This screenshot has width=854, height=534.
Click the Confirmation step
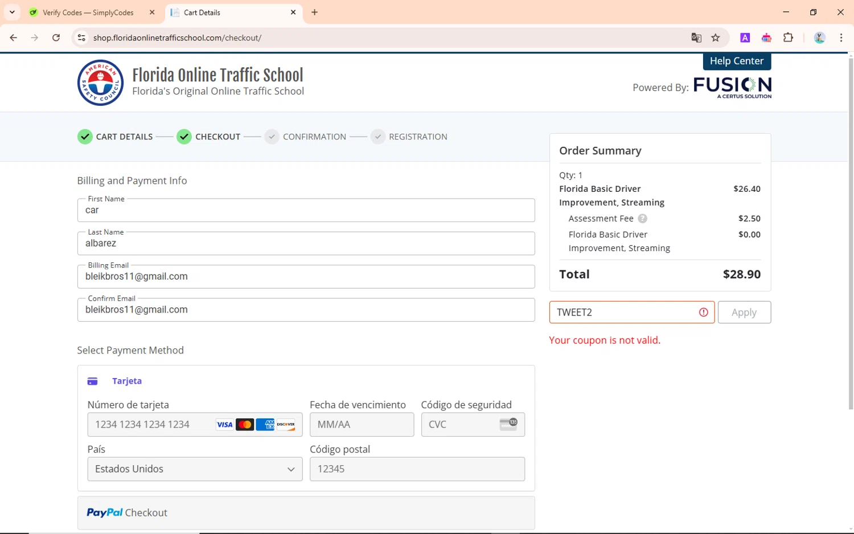coord(305,137)
